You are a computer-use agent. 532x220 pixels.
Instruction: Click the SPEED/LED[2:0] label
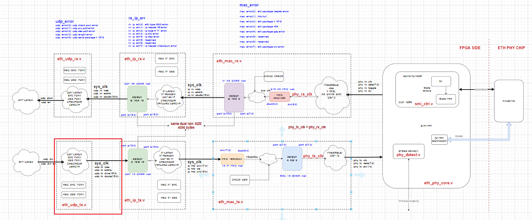[x=408, y=201]
